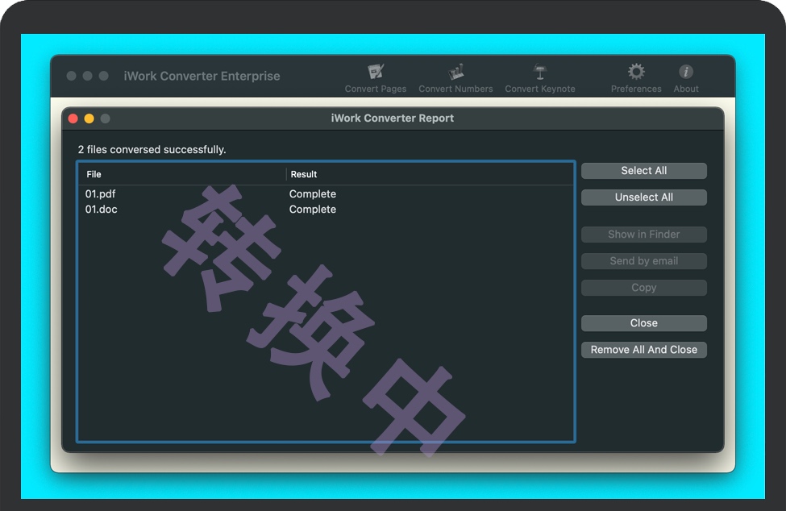This screenshot has width=786, height=511.
Task: Click the Convert Pages toolbar icon
Action: click(376, 73)
